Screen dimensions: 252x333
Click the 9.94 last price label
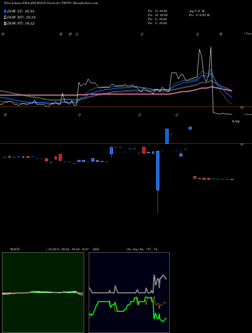tap(236, 122)
